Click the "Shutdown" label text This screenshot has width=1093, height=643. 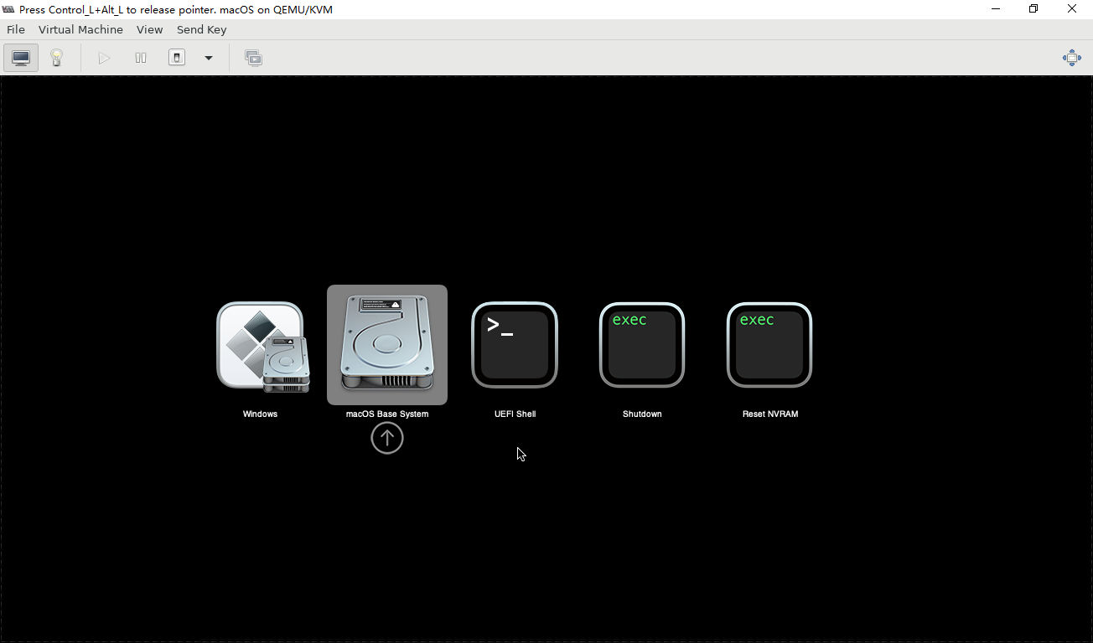point(642,414)
